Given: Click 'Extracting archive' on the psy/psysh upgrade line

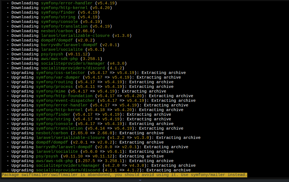Looking at the screenshot, I should point(142,156).
